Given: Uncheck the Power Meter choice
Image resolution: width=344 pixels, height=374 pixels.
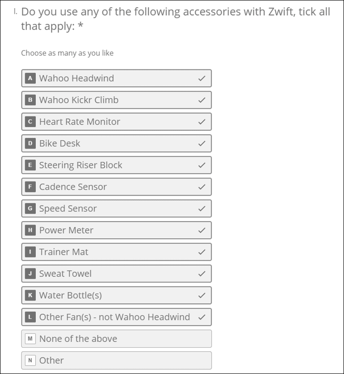Looking at the screenshot, I should click(117, 230).
